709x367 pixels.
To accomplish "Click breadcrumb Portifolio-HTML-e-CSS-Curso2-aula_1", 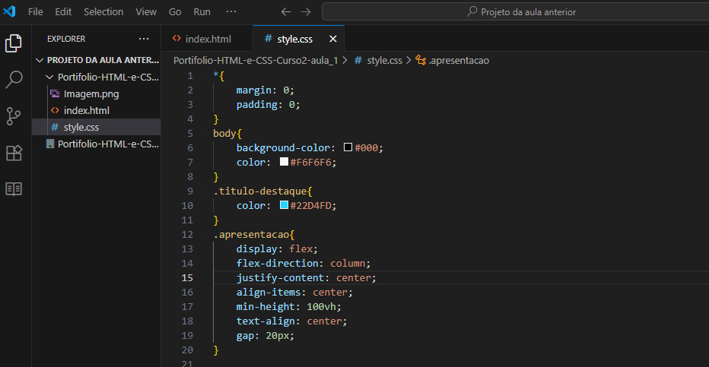I will [x=256, y=61].
